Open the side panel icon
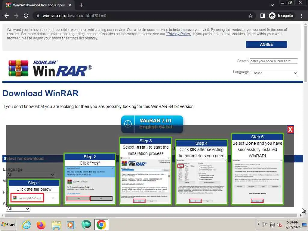The width and height of the screenshot is (308, 231). (x=262, y=16)
